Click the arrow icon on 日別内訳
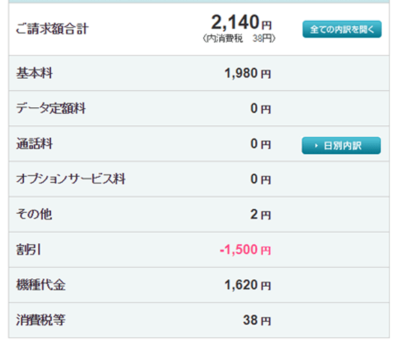Image resolution: width=401 pixels, height=347 pixels. pyautogui.click(x=317, y=146)
